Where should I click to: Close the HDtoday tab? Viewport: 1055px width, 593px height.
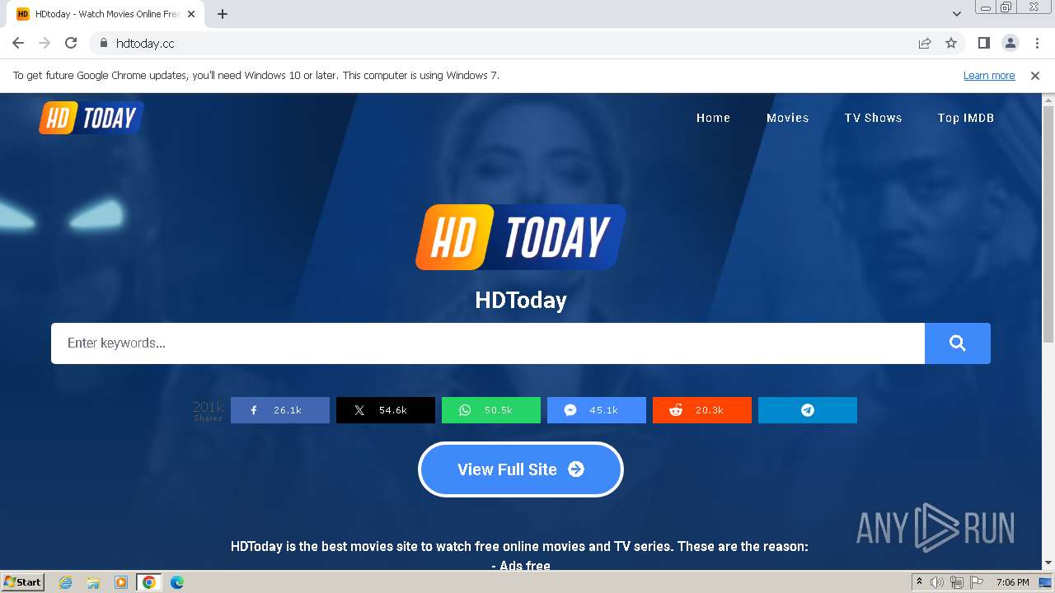pyautogui.click(x=191, y=14)
